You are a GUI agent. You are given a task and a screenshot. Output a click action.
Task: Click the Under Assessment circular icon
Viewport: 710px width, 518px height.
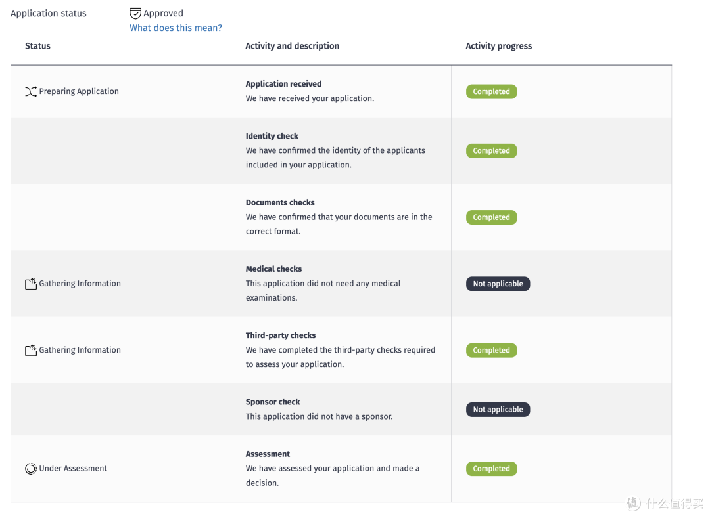click(x=31, y=469)
